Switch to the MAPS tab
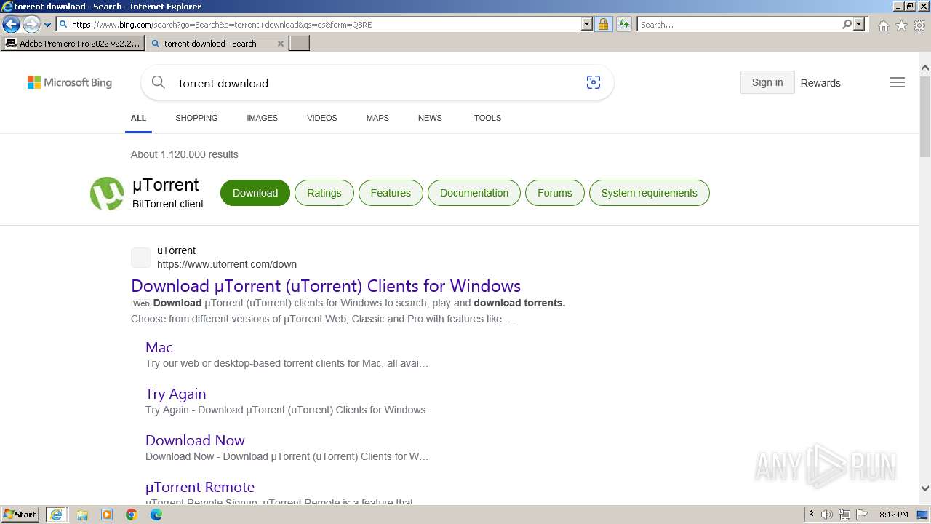Viewport: 931px width, 524px height. pos(377,118)
